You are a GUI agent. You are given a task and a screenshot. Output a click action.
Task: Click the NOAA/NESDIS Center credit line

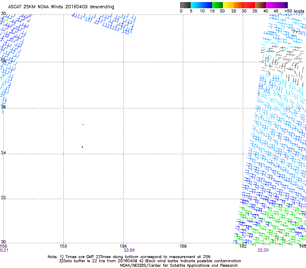[x=179, y=266]
